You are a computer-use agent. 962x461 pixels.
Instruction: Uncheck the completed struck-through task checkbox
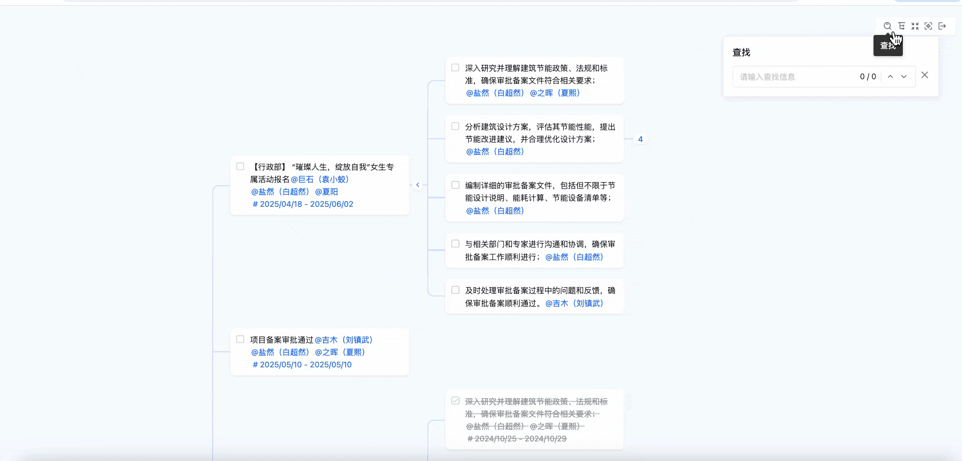point(455,400)
